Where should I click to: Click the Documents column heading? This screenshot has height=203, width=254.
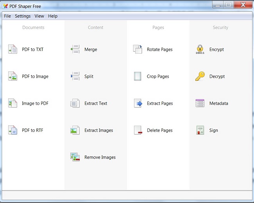33,27
